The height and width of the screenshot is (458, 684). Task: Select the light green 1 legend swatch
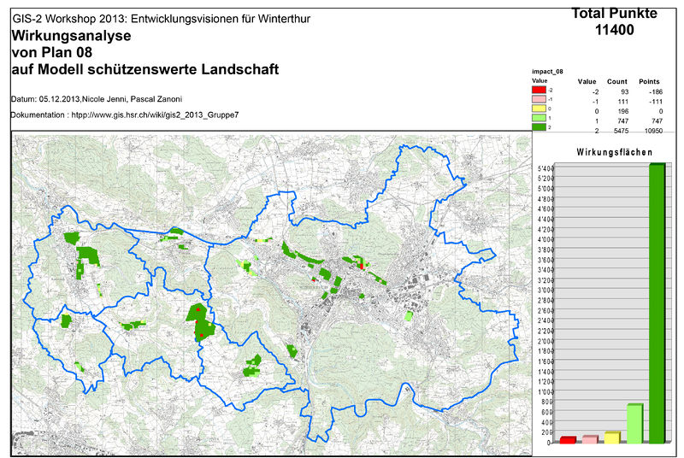coord(539,118)
